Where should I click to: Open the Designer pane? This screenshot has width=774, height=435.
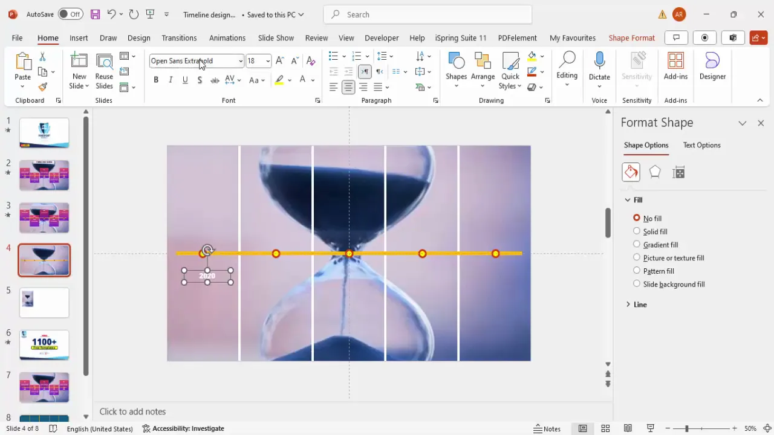click(712, 66)
